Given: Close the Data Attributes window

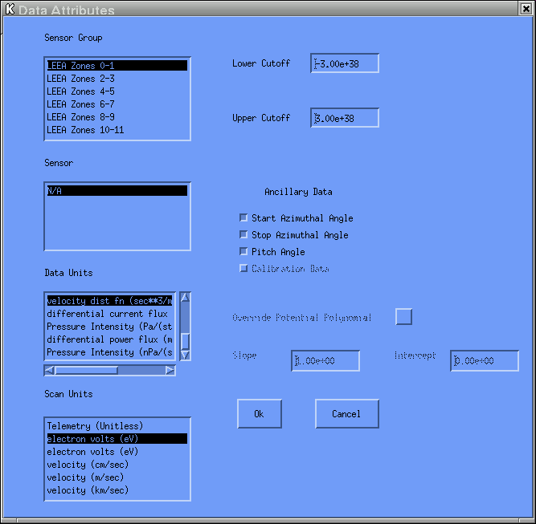Looking at the screenshot, I should click(x=526, y=9).
